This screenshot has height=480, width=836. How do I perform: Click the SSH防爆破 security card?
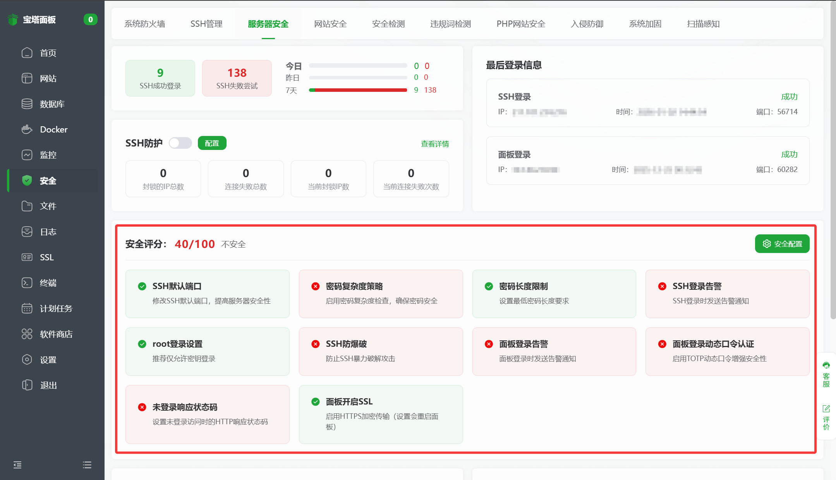381,351
